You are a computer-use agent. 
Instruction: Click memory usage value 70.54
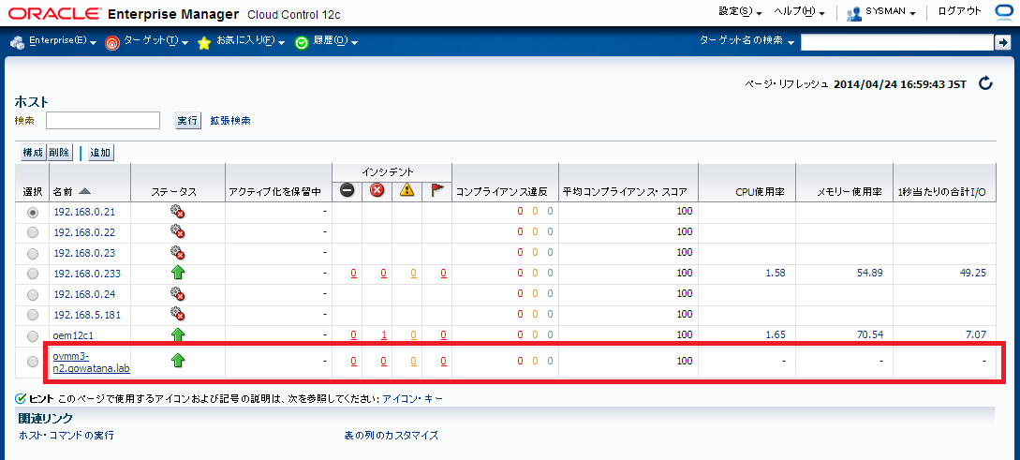click(869, 335)
